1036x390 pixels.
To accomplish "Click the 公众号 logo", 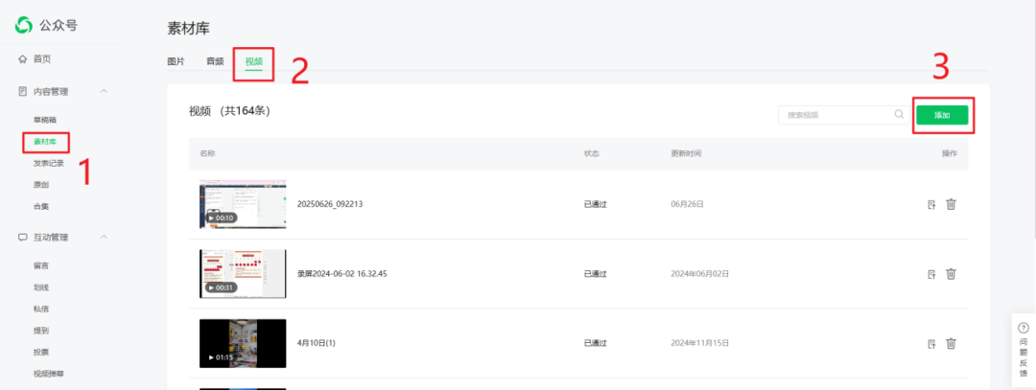I will tap(24, 25).
